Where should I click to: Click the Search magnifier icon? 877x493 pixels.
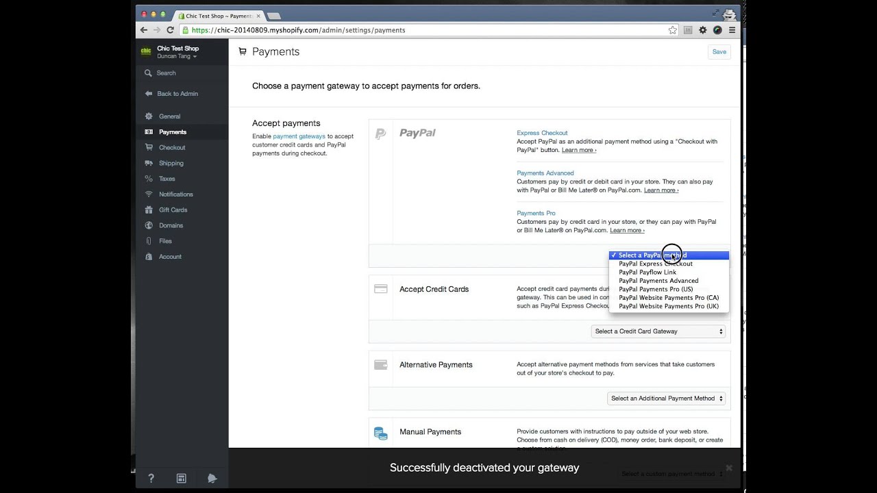148,73
